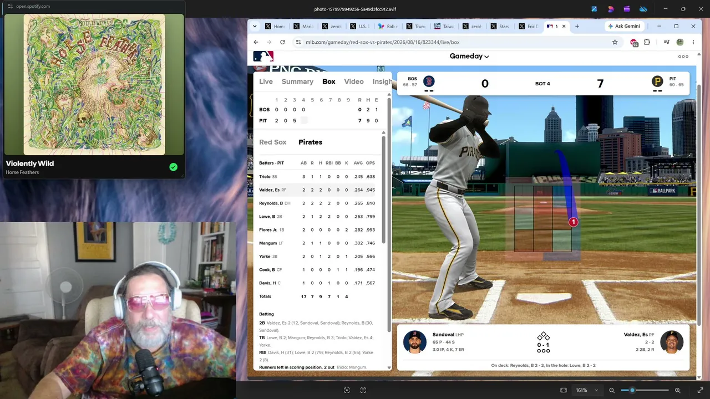Screen dimensions: 710x399
Task: Open batter Valdez, Es player link
Action: click(269, 190)
